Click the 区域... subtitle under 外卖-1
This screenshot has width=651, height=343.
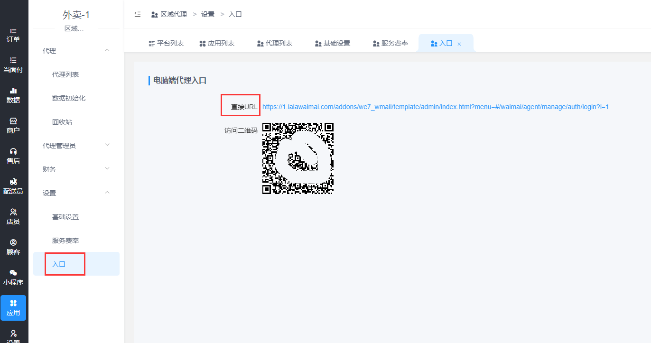[x=74, y=28]
